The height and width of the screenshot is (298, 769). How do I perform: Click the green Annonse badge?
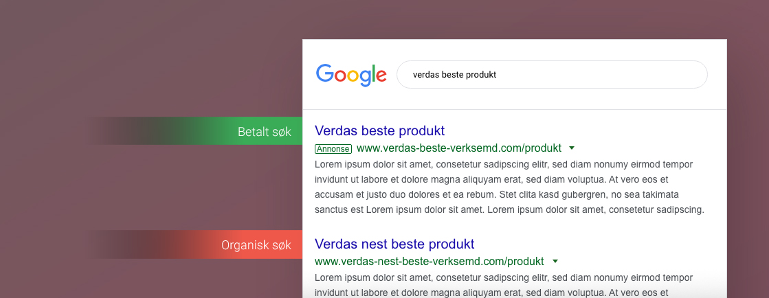click(x=333, y=148)
